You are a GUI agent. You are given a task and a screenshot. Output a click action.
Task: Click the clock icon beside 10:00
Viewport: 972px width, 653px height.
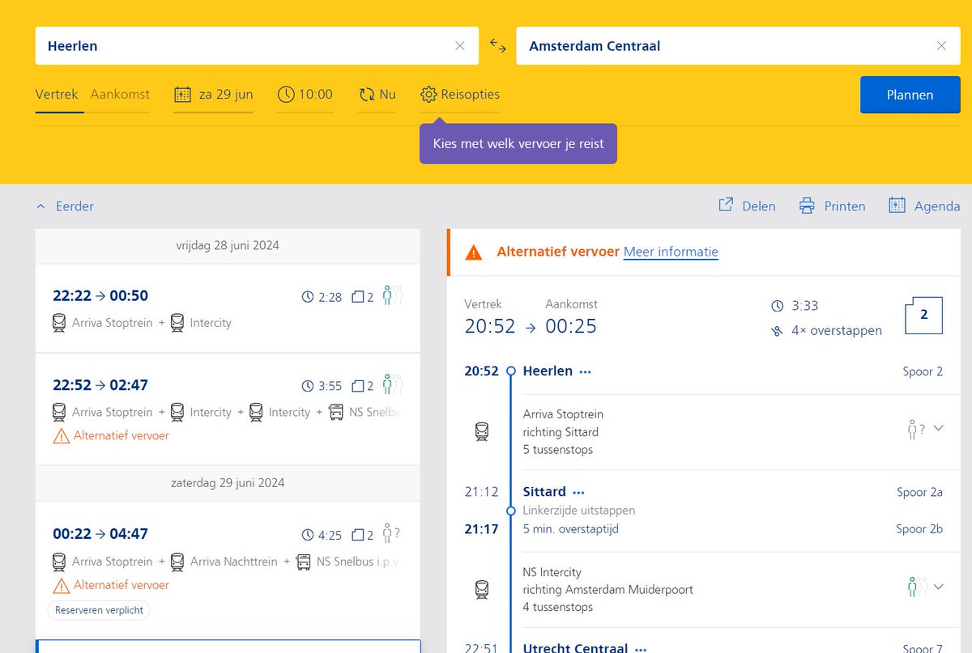coord(285,95)
